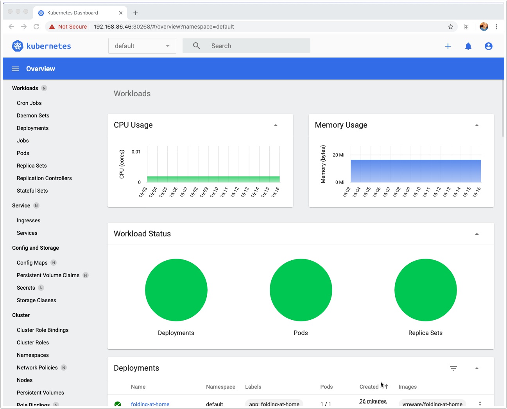The image size is (507, 409).
Task: Open folding-at-home row actions menu
Action: [x=480, y=404]
